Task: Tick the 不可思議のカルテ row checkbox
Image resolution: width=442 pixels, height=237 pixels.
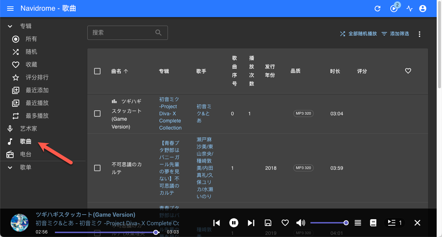Action: [x=97, y=168]
